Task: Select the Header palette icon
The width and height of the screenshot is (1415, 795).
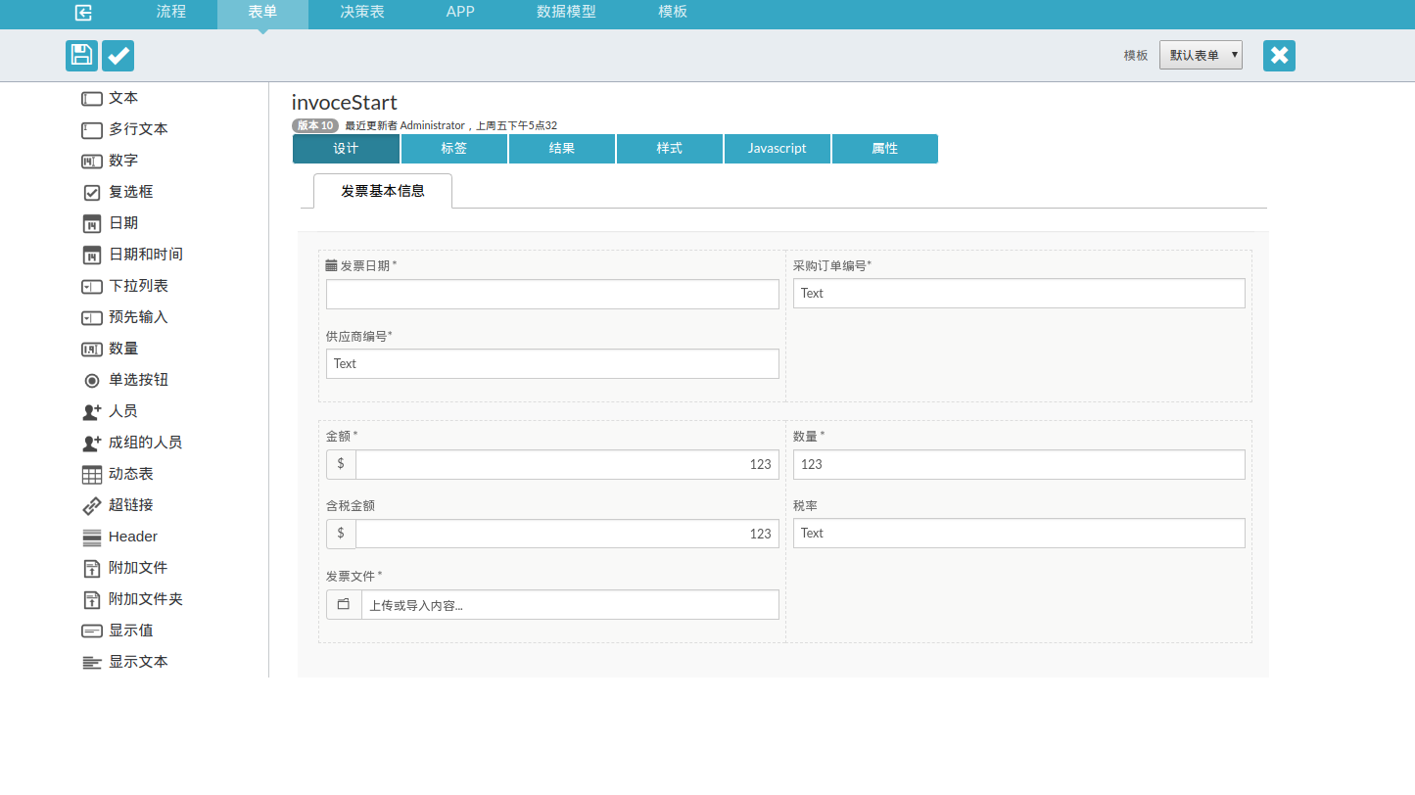Action: pyautogui.click(x=92, y=538)
